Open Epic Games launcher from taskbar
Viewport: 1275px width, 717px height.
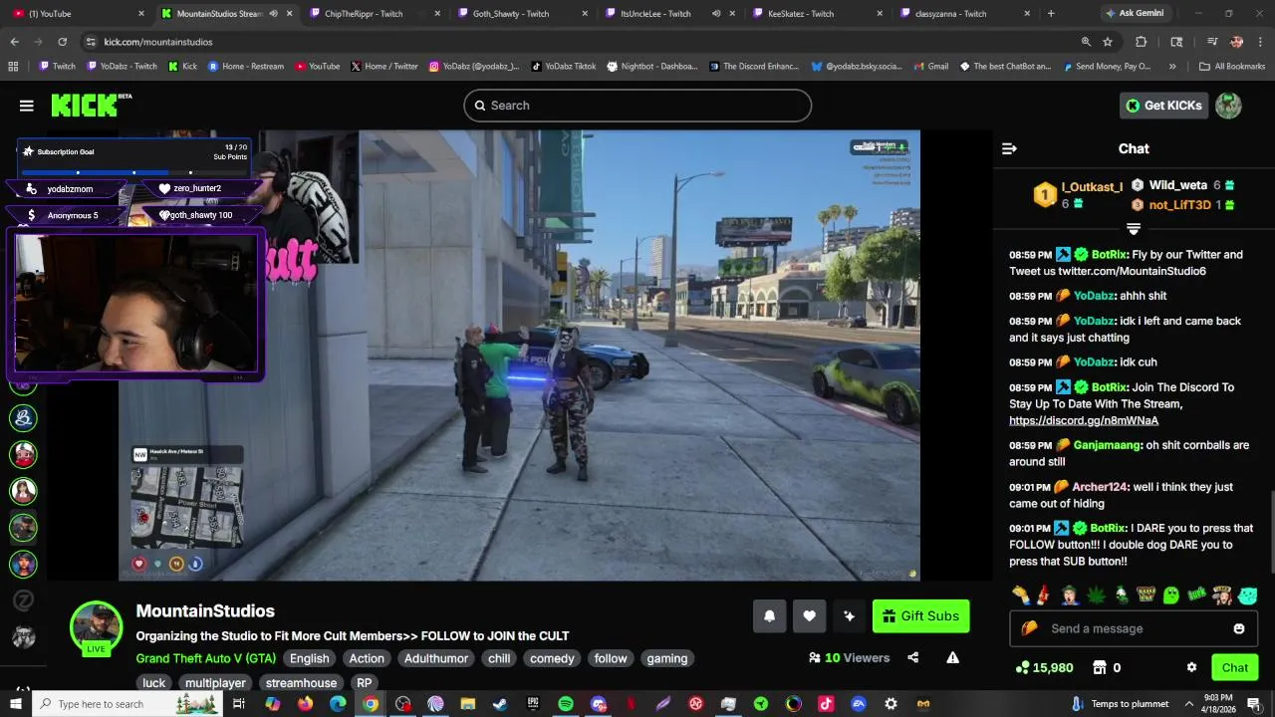533,704
